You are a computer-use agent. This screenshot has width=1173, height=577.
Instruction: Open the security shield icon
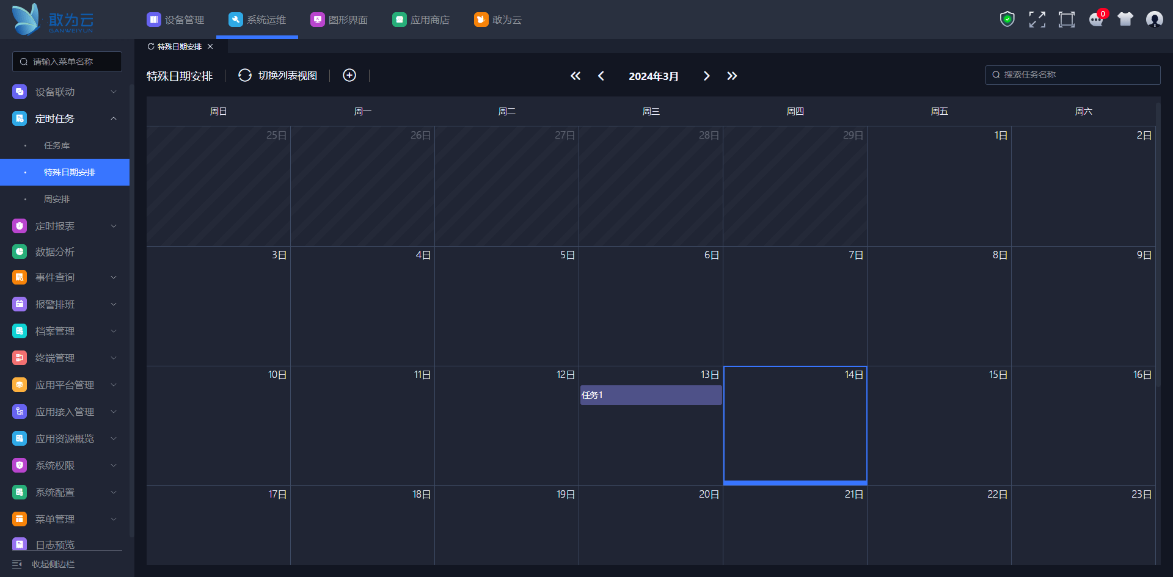pos(1007,20)
